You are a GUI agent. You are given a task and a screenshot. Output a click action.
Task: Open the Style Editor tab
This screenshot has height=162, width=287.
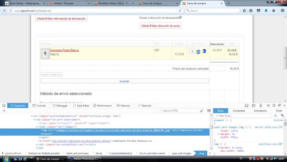81,106
